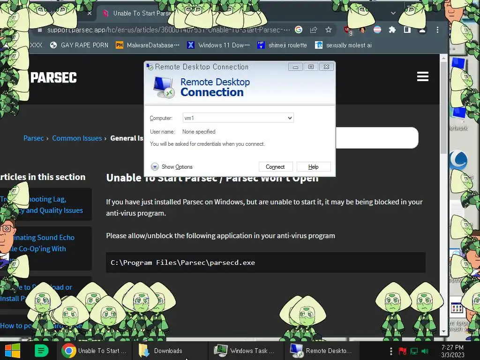This screenshot has height=360, width=480.
Task: Open the Windows 11 Dow… bookmark
Action: [218, 45]
